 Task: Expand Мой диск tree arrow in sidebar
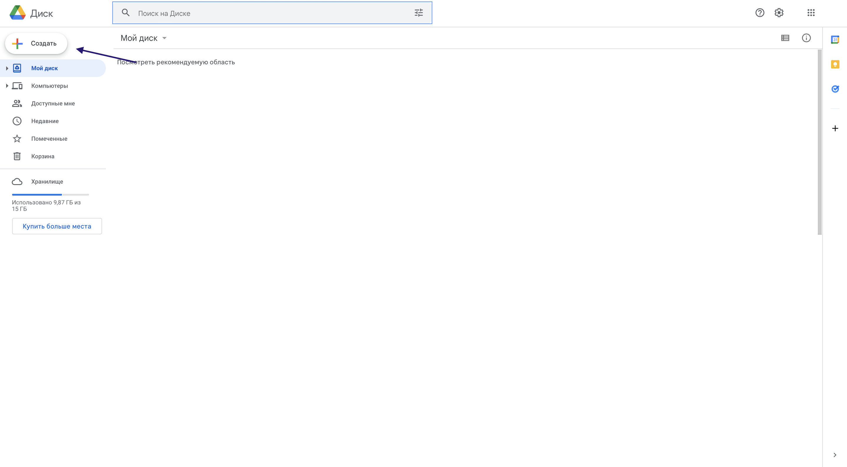click(x=7, y=68)
